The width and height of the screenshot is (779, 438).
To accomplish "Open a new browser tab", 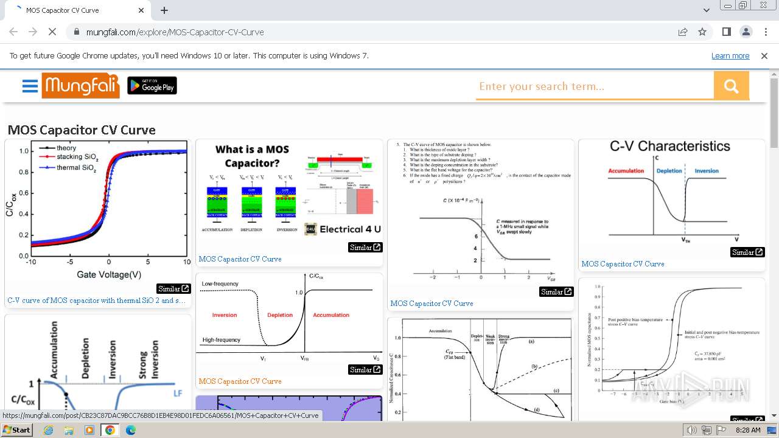I will click(164, 10).
